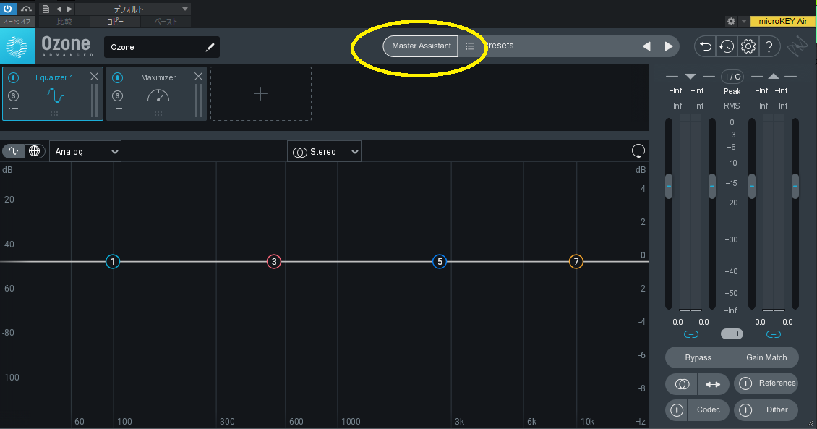Open the Dither panel
This screenshot has height=429, width=817.
point(777,409)
